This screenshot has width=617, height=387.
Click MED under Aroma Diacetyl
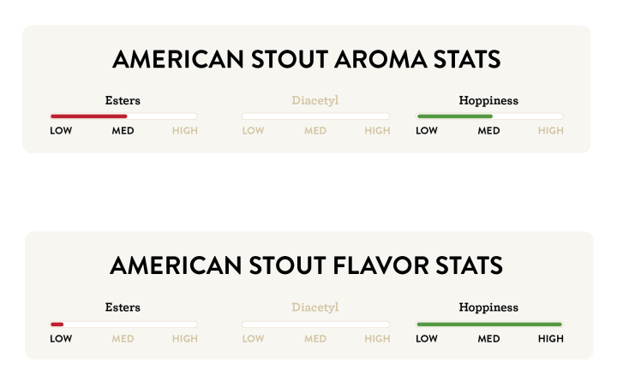pyautogui.click(x=315, y=131)
